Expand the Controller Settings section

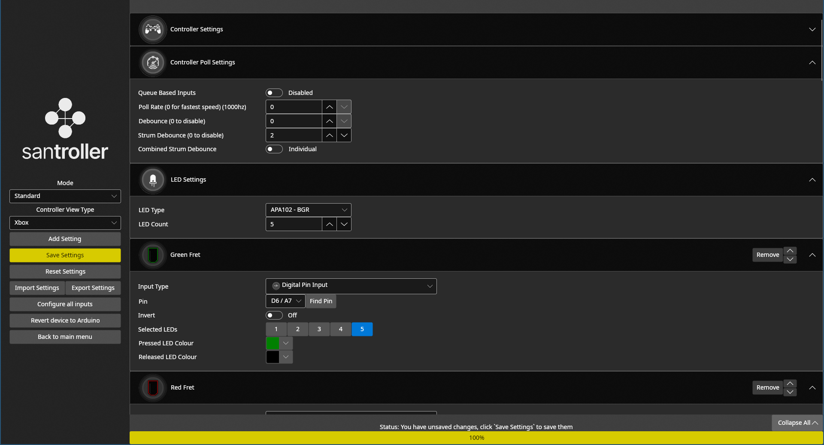click(812, 30)
